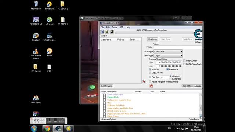Click the Memory View button
Viewport: 235px width, 132px height.
[x=106, y=86]
